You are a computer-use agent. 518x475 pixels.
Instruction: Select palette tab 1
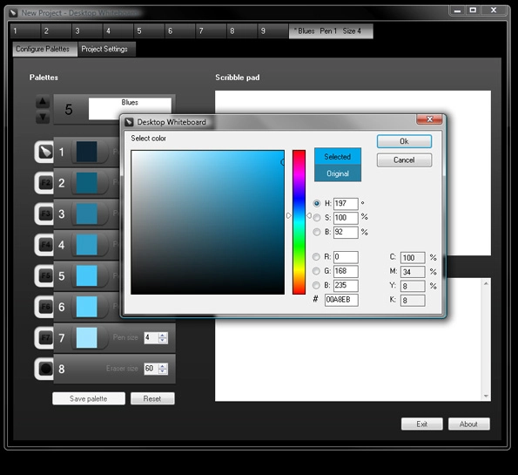(25, 31)
